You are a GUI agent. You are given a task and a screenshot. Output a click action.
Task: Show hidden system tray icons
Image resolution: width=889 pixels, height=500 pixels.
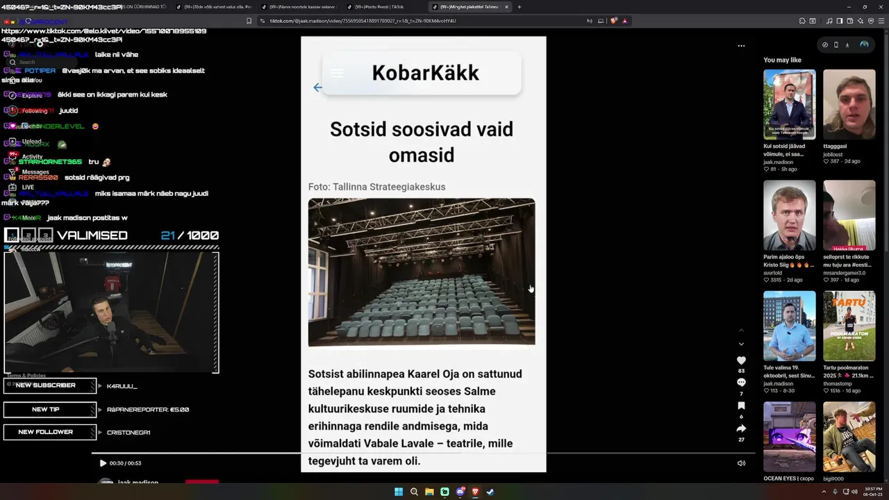click(x=824, y=492)
